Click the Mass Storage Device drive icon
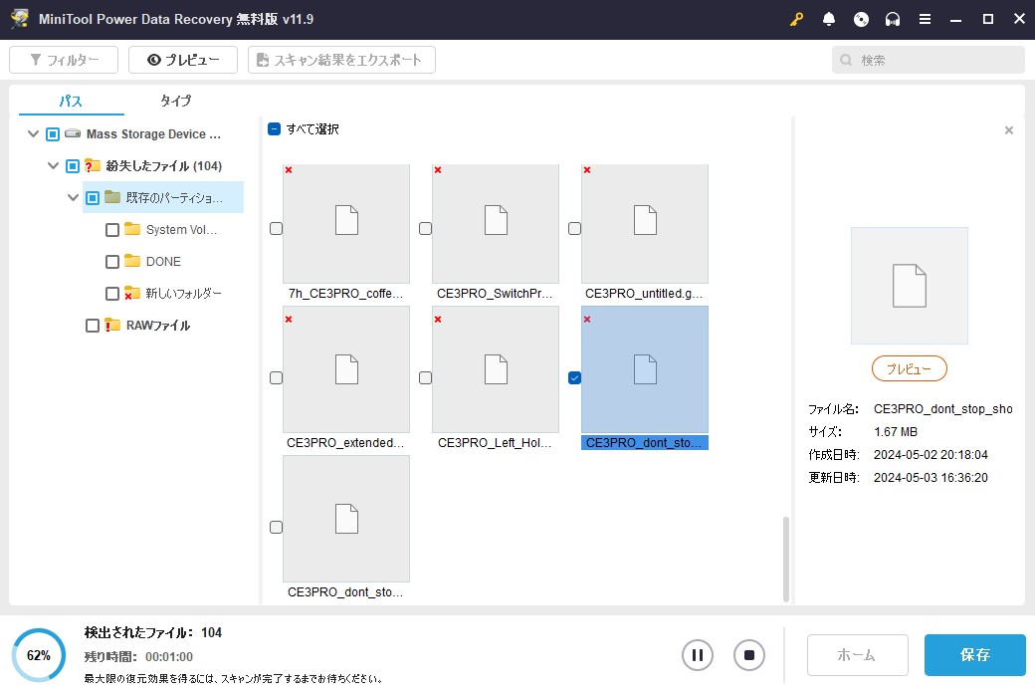 tap(73, 134)
